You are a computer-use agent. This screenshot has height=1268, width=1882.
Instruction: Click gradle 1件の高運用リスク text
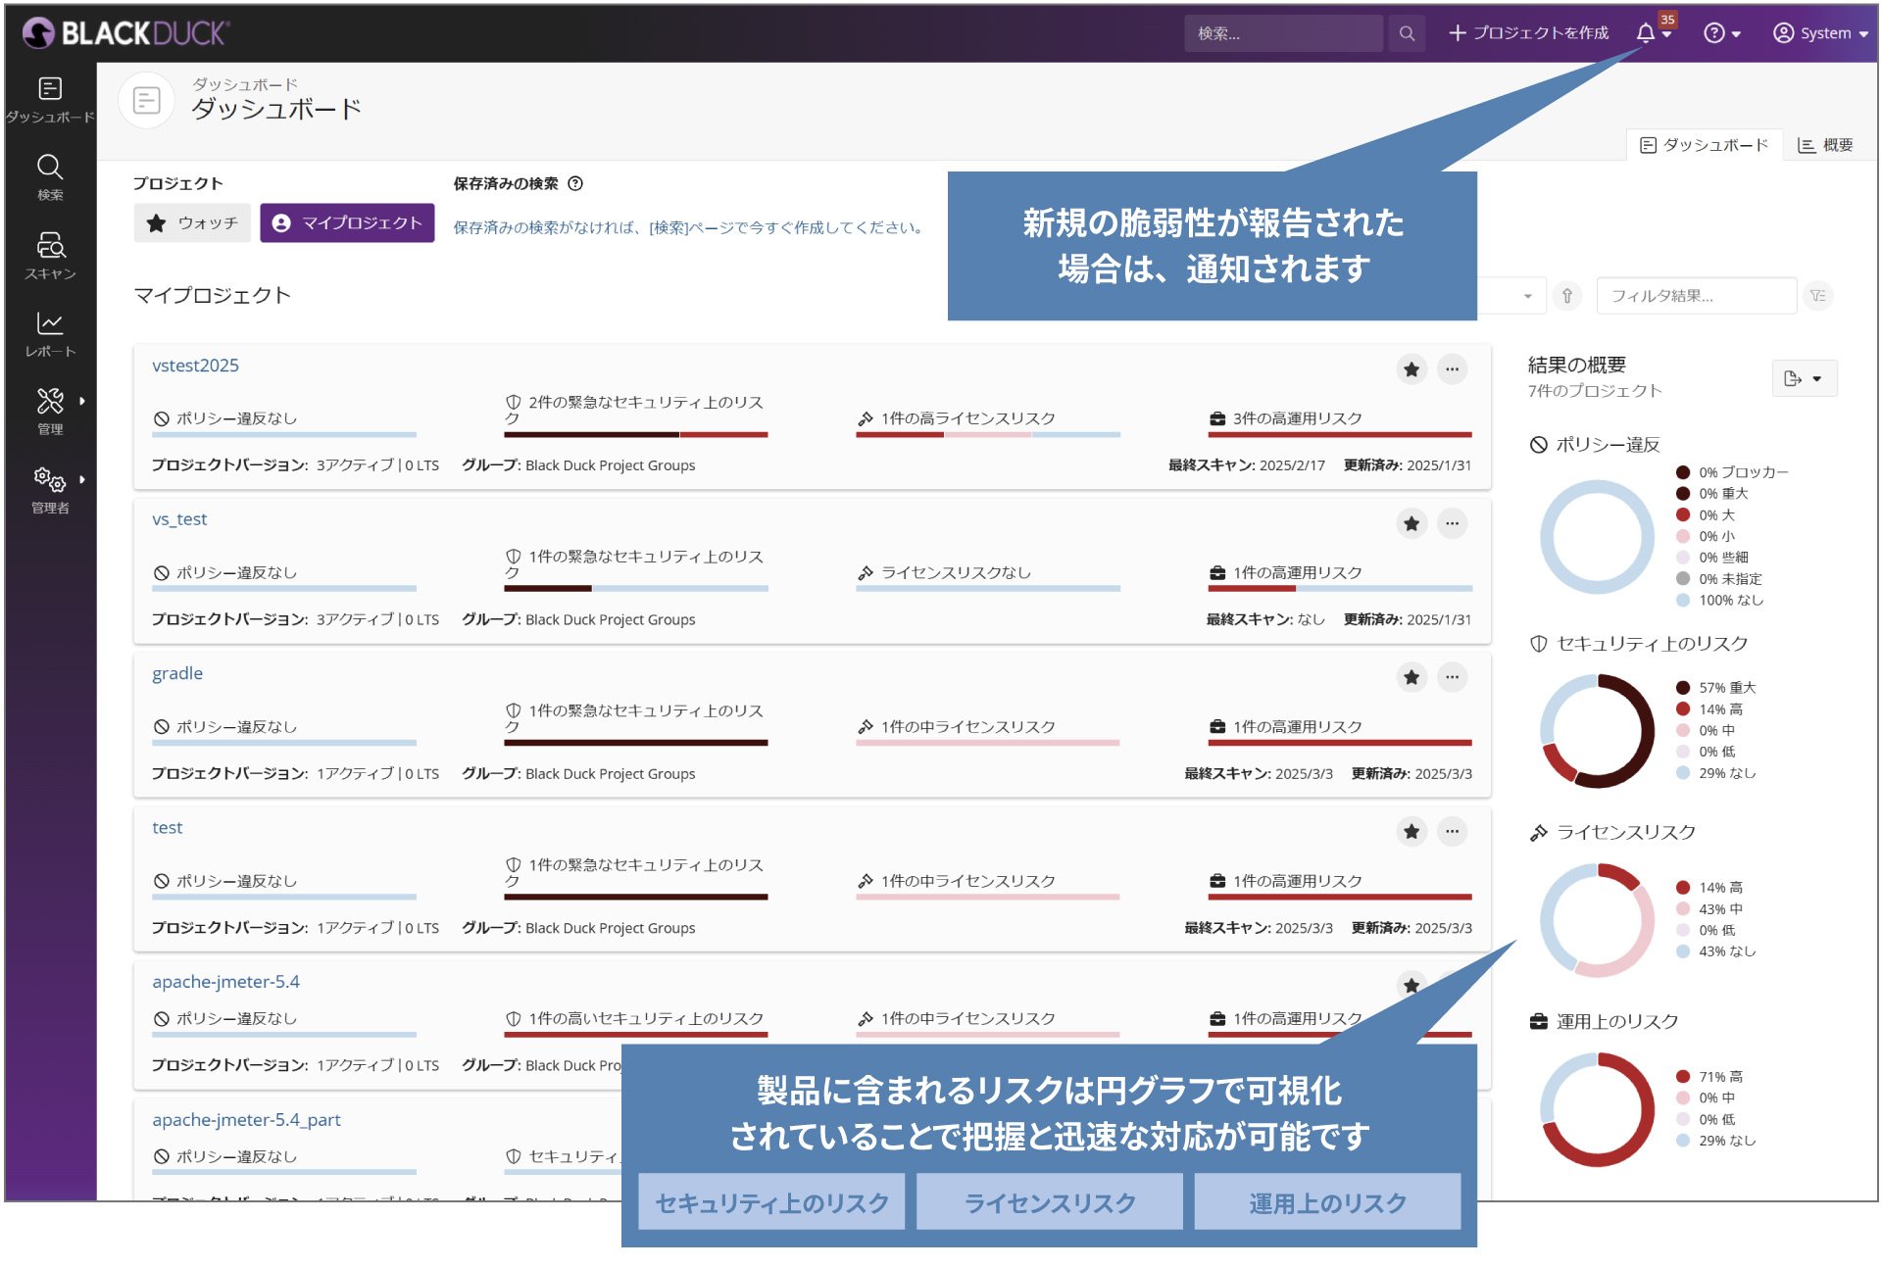coord(1297,727)
